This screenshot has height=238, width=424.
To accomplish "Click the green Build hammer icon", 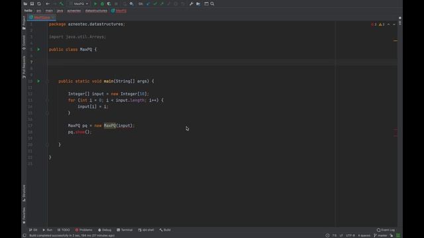I will tap(62, 4).
